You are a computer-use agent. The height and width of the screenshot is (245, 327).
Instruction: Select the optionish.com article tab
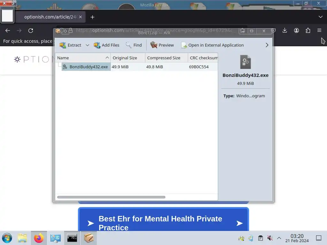click(x=50, y=17)
